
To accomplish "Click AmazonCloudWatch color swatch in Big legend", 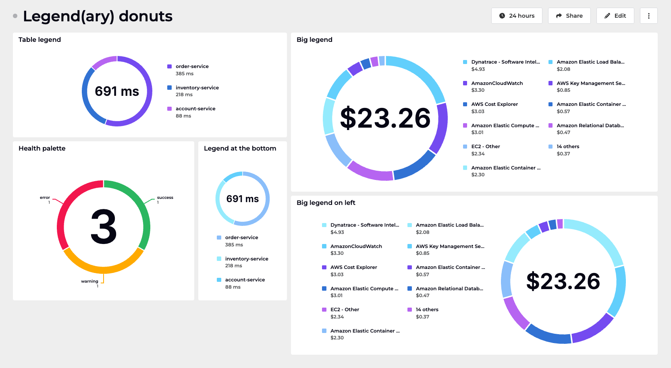I will [x=465, y=83].
